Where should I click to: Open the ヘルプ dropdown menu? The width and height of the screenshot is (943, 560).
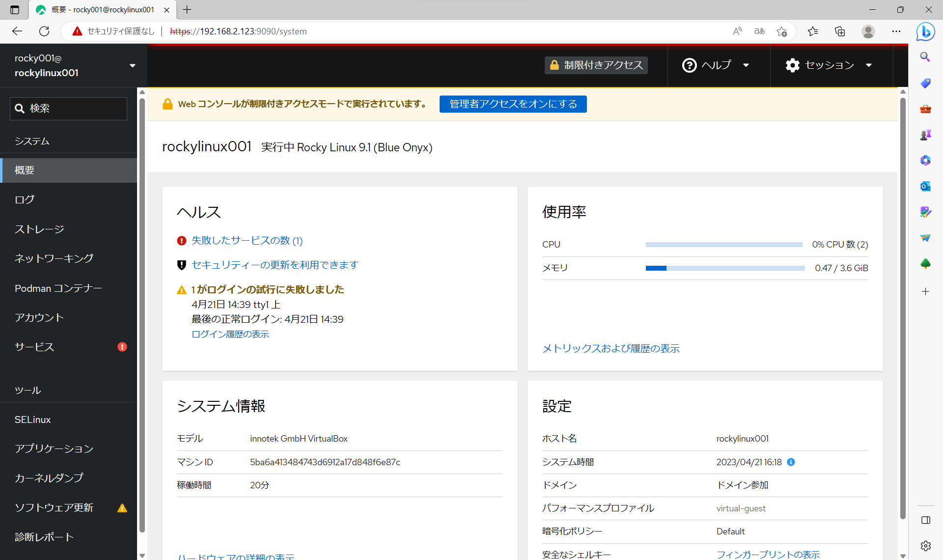pos(716,65)
